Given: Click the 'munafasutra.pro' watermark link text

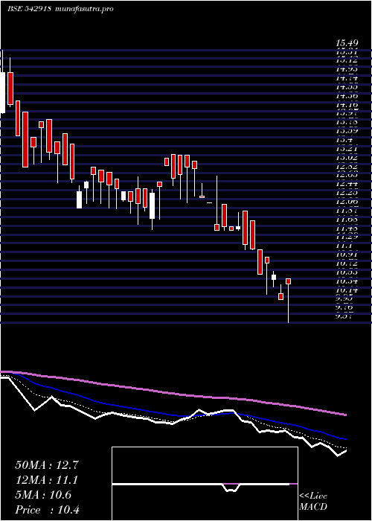Looking at the screenshot, I should tap(83, 9).
